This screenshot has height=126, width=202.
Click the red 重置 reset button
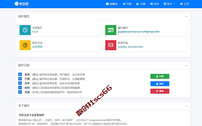click(x=160, y=91)
